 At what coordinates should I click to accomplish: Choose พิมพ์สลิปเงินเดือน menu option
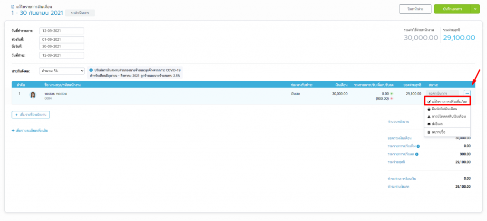pyautogui.click(x=445, y=109)
